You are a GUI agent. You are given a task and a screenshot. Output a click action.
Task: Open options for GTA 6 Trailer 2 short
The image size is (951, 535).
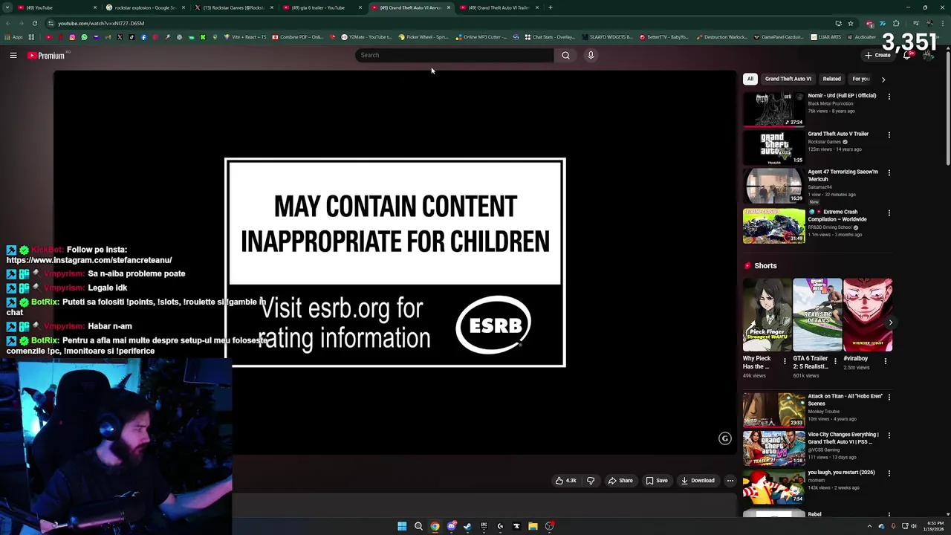[834, 360]
